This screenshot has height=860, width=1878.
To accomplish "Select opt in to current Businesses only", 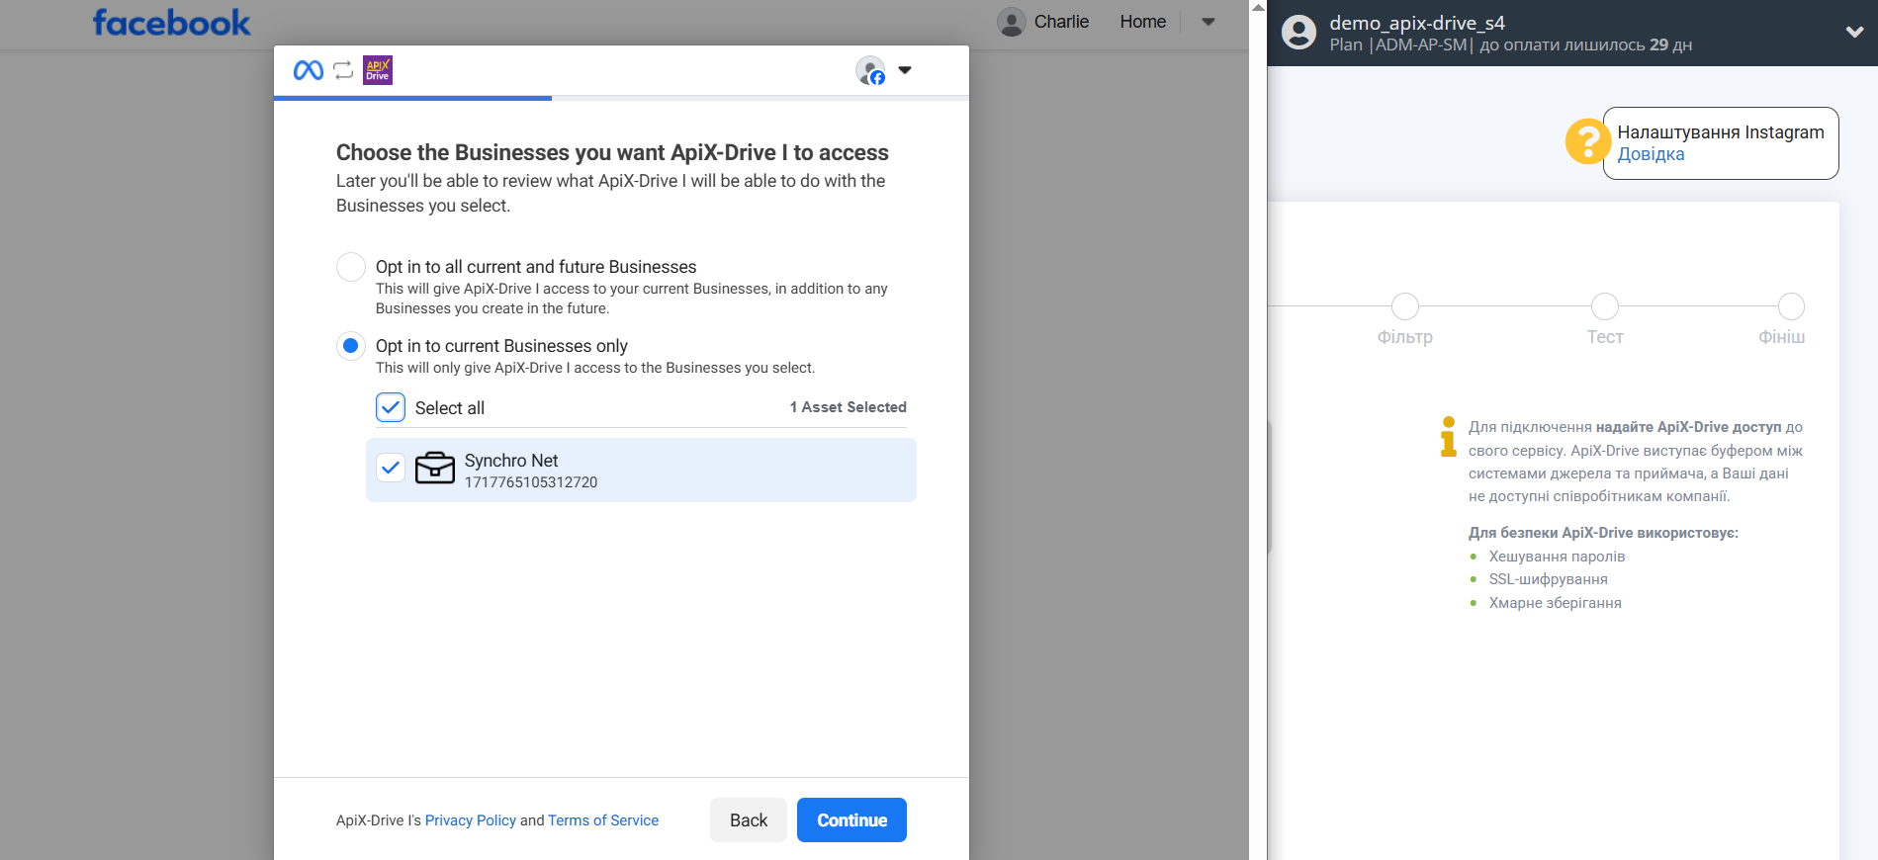I will pos(351,346).
